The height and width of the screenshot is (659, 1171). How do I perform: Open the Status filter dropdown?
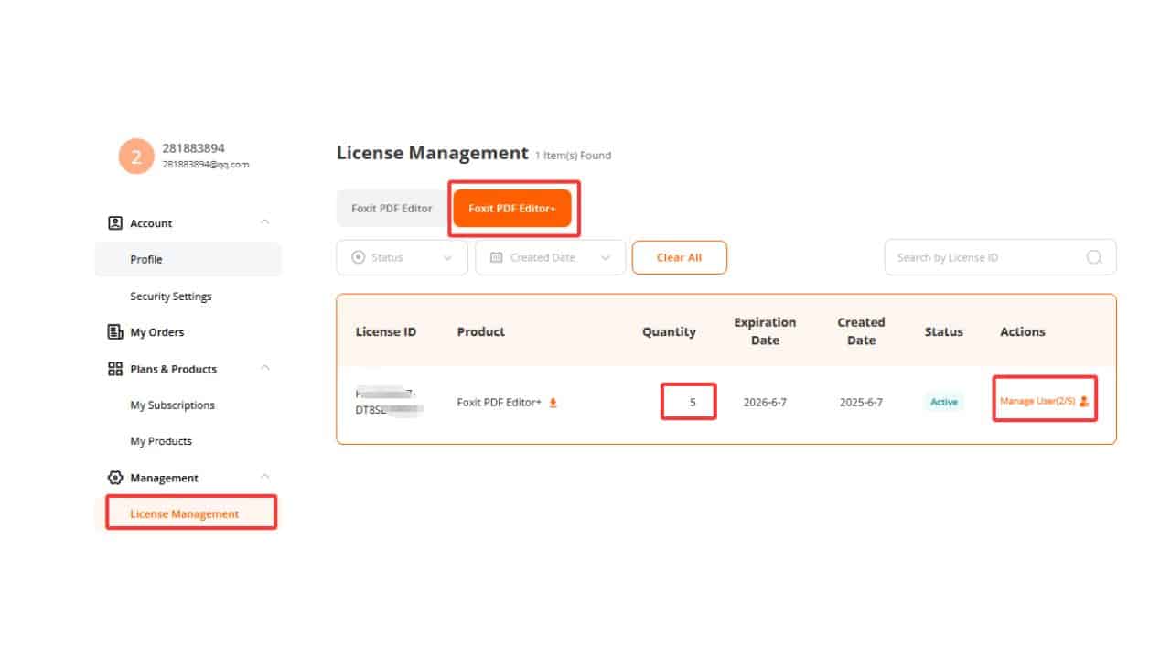point(403,257)
